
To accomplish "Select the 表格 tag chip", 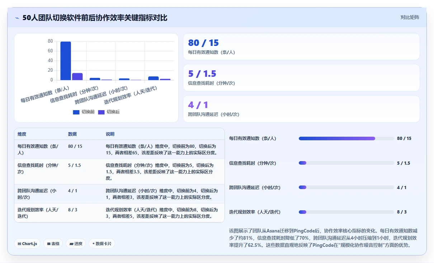I will tap(53, 244).
